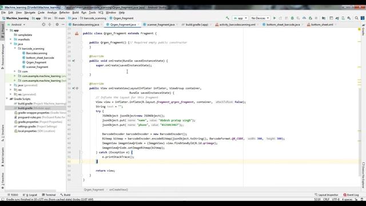Toggle the Resource Manager side panel
This screenshot has height=206, width=366.
[x=2, y=56]
